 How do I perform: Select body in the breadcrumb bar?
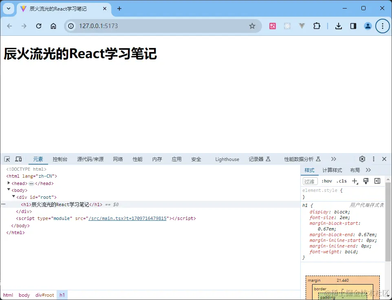coord(24,295)
